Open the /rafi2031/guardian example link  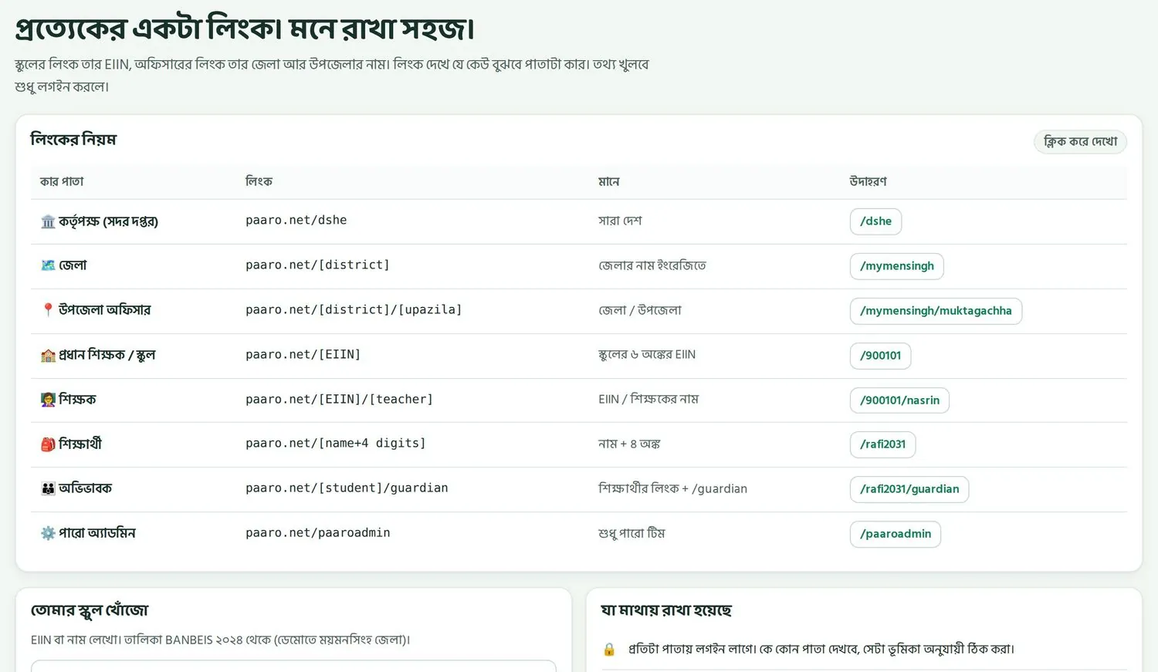(x=909, y=489)
